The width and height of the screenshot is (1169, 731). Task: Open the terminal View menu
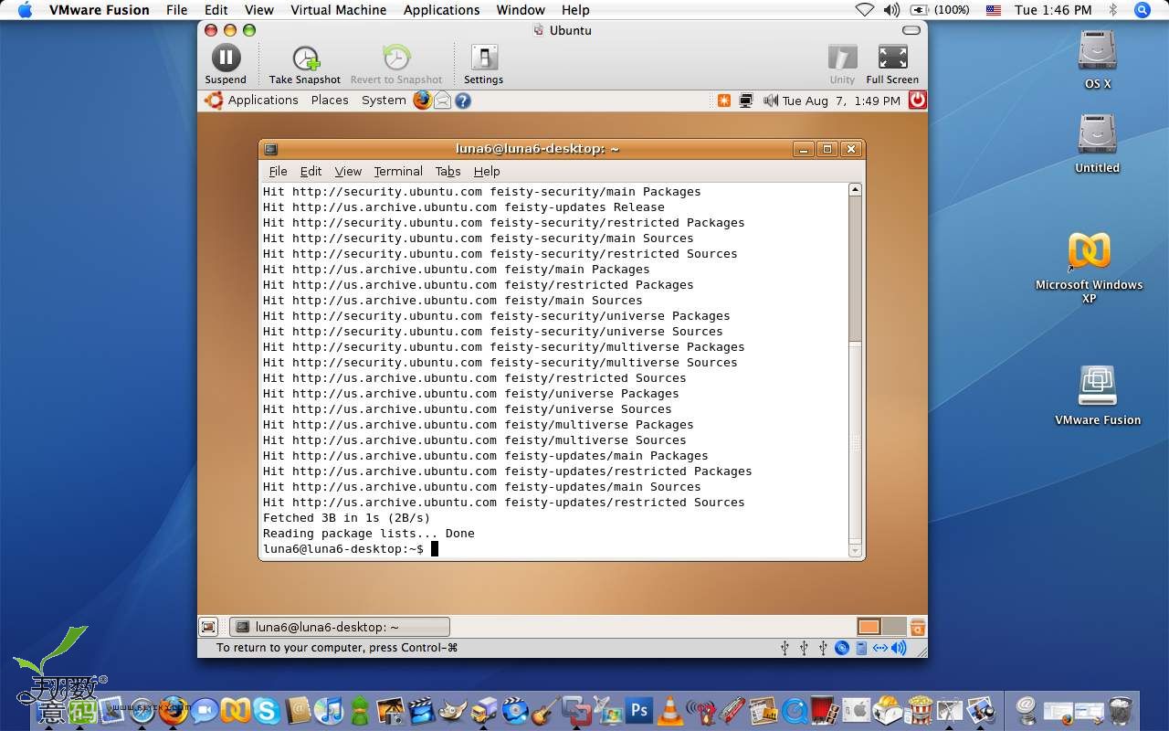pos(348,171)
